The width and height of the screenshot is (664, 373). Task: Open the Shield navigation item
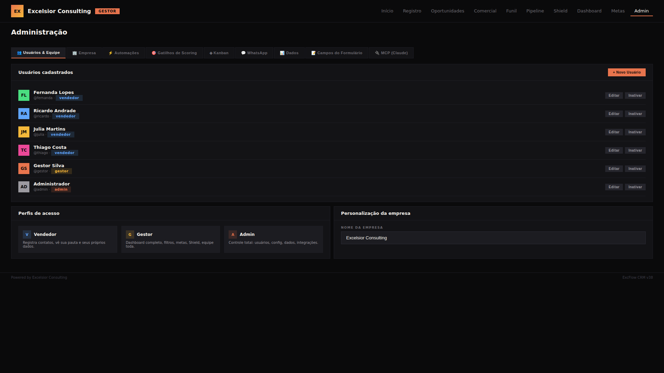[560, 11]
